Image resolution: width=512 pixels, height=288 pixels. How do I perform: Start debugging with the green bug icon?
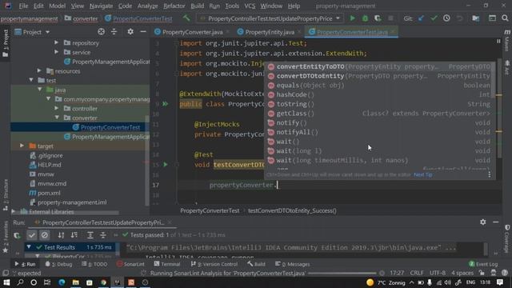(x=365, y=18)
